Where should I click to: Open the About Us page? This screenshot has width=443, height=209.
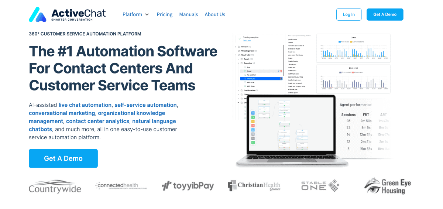pos(215,14)
